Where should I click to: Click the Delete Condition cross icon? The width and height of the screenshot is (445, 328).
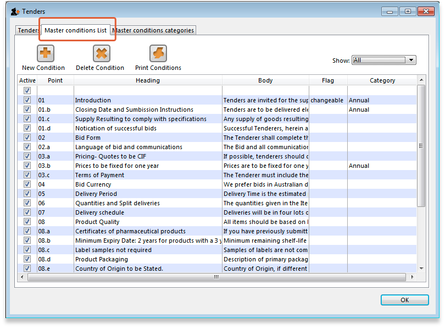coord(101,54)
